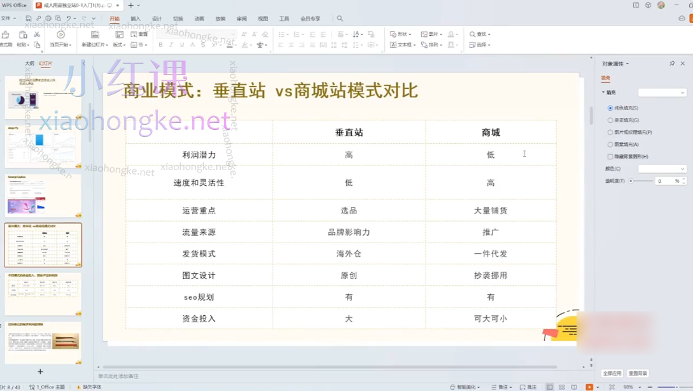Select the fourth slide thumbnail

click(43, 244)
